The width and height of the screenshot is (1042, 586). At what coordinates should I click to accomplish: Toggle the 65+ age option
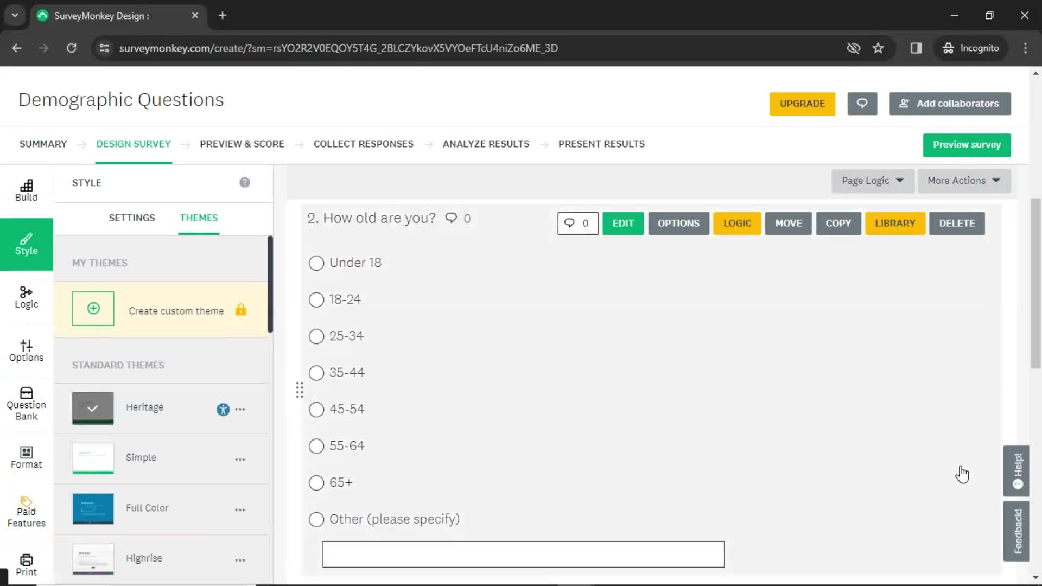[316, 482]
